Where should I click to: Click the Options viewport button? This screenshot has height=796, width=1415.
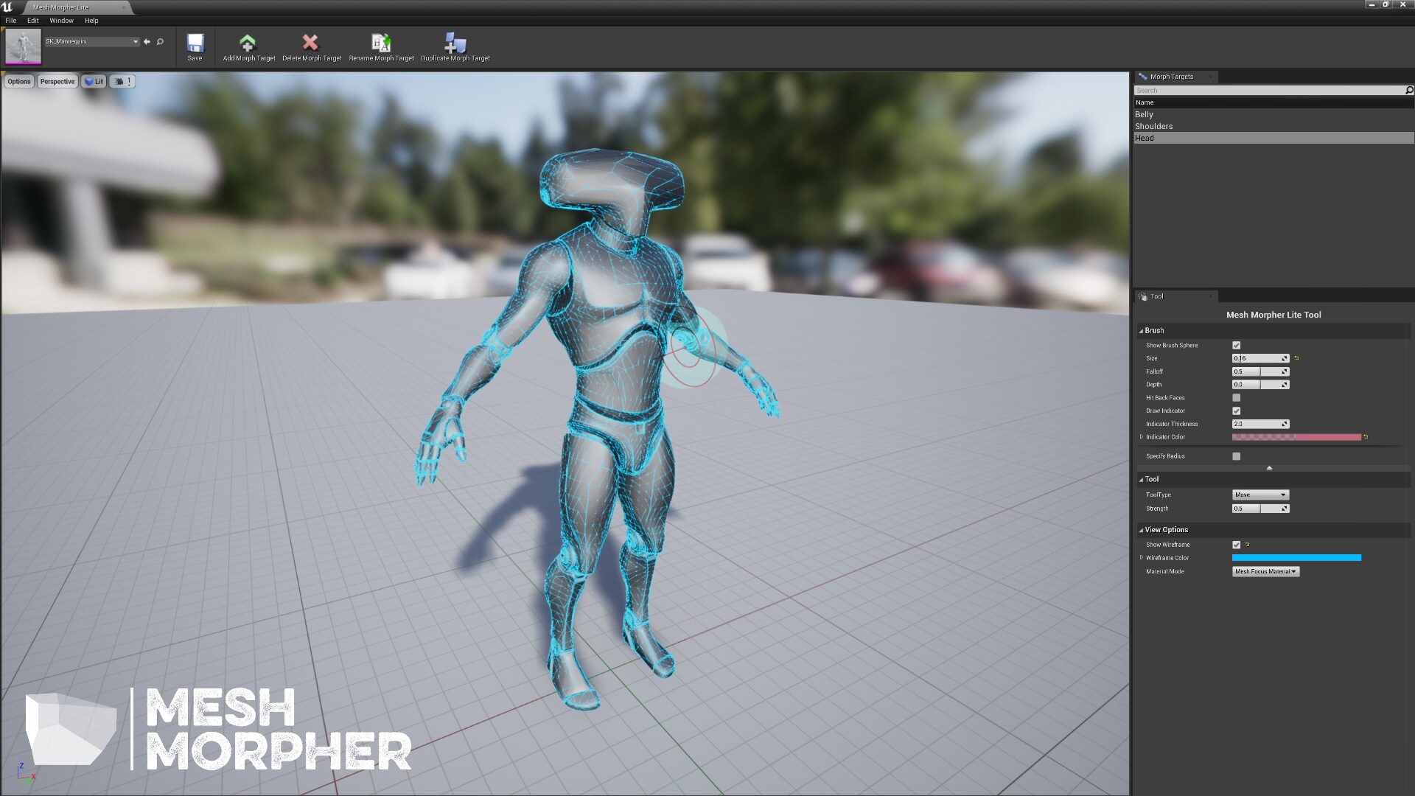click(x=19, y=81)
